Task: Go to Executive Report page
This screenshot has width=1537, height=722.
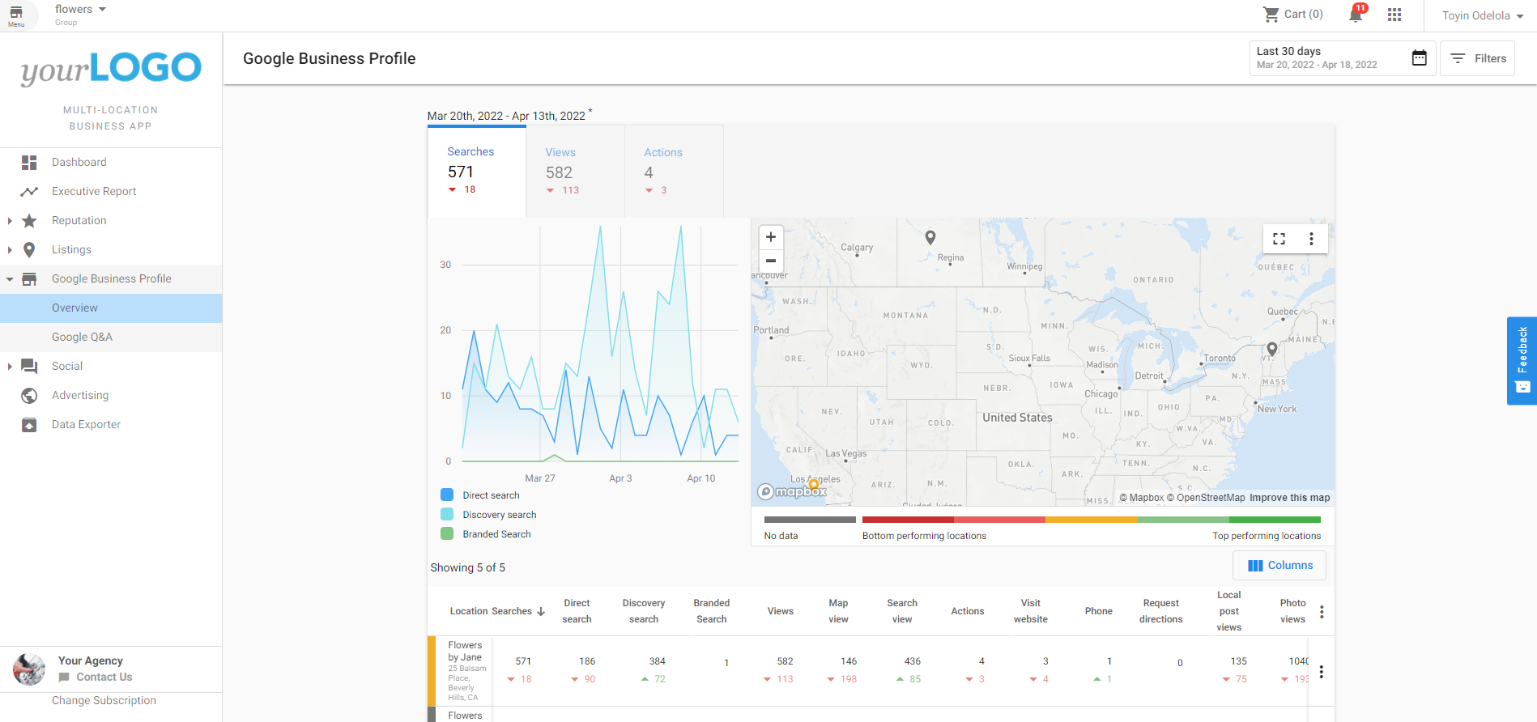Action: click(94, 191)
